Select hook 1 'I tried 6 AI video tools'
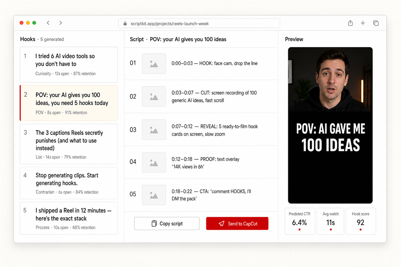The width and height of the screenshot is (401, 267). [69, 65]
